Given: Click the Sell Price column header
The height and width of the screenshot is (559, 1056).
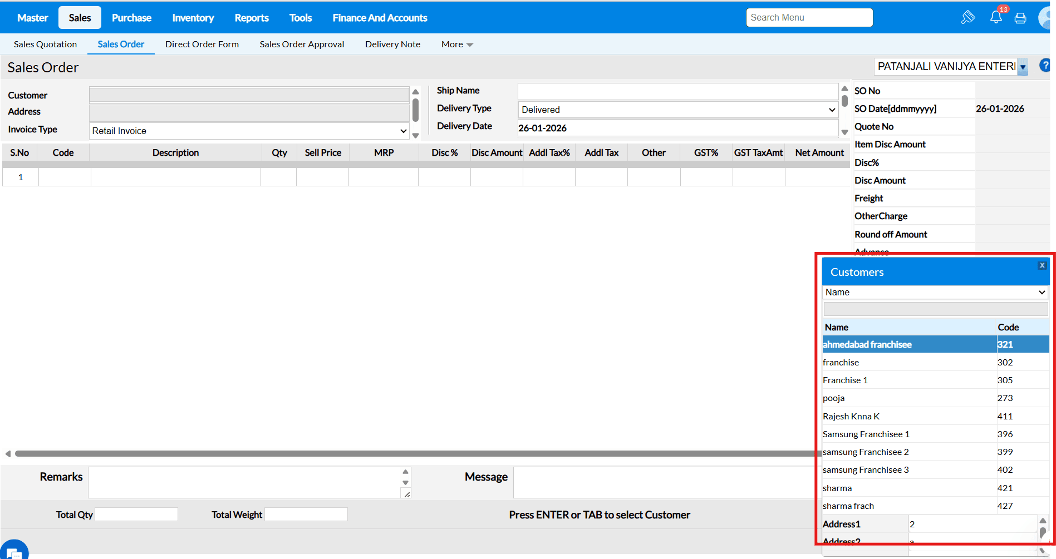Looking at the screenshot, I should coord(323,152).
